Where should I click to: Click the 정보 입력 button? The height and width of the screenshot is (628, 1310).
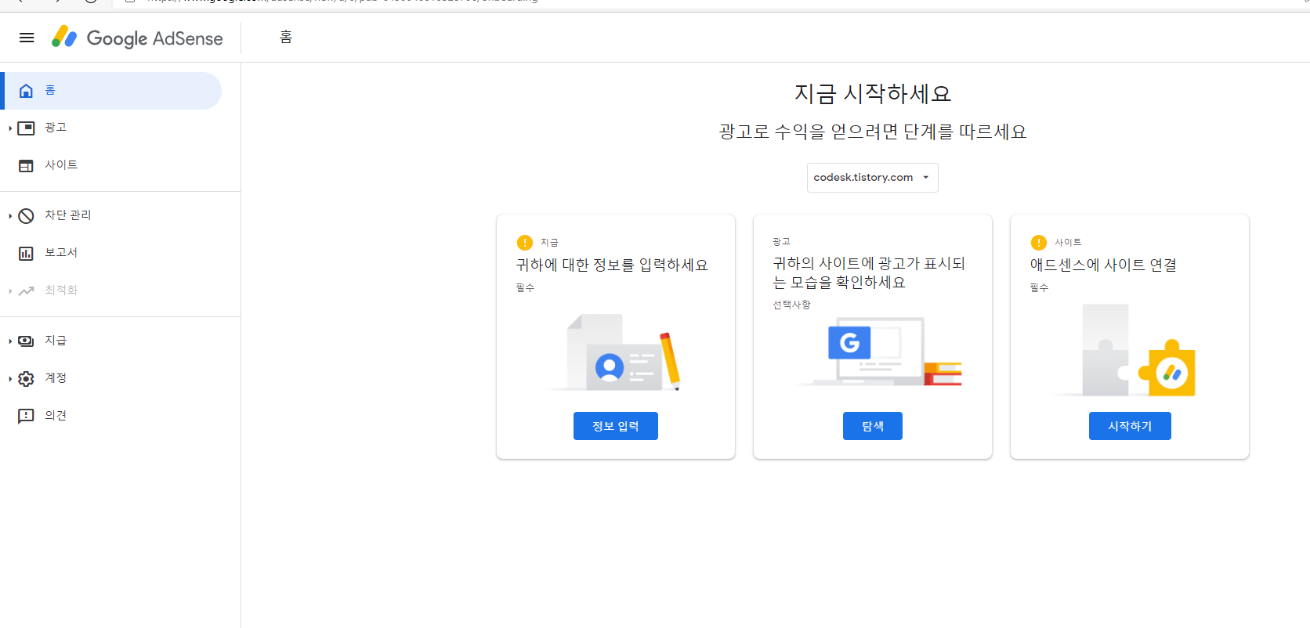(616, 426)
